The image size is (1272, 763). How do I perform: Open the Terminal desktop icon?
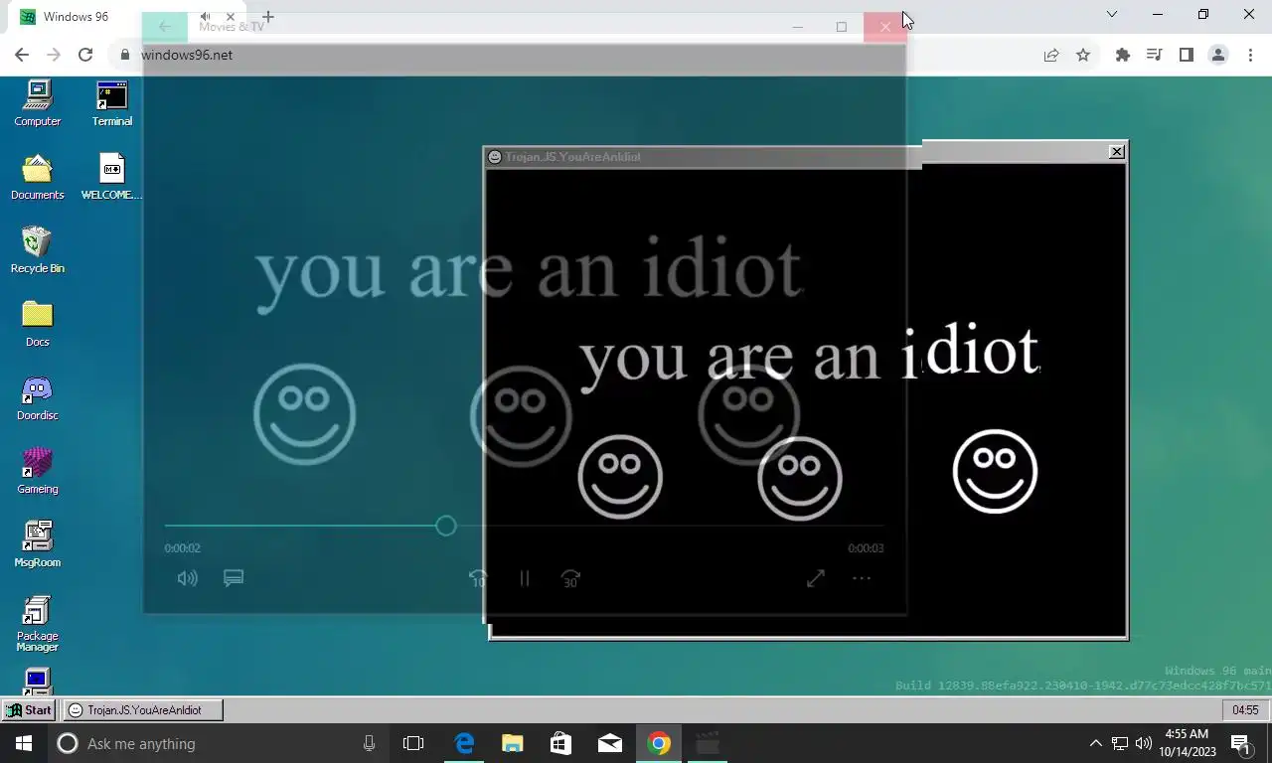(x=111, y=103)
